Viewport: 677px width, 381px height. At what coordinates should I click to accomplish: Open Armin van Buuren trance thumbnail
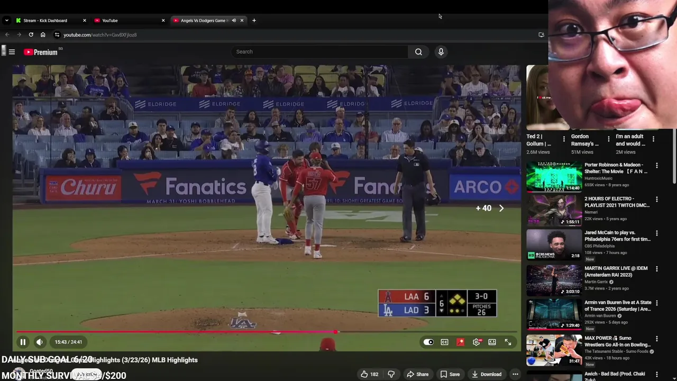pyautogui.click(x=554, y=314)
